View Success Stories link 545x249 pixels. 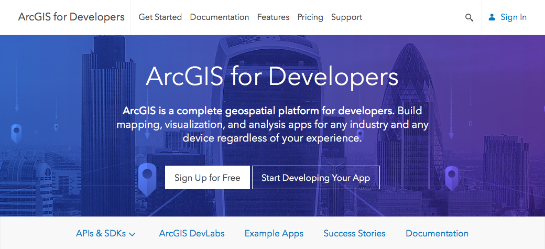click(x=355, y=233)
